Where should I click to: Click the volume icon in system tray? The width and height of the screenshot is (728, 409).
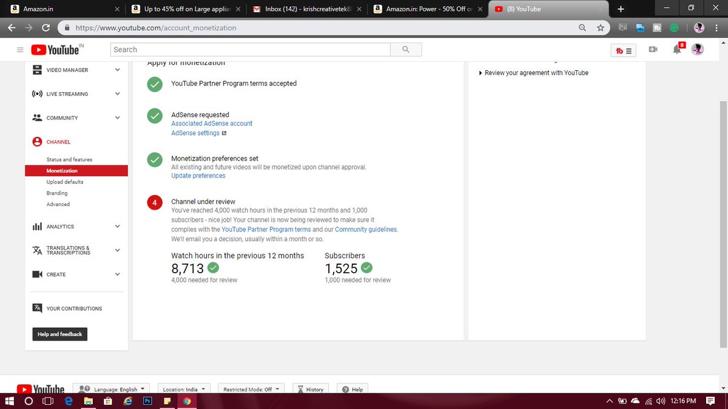click(661, 401)
